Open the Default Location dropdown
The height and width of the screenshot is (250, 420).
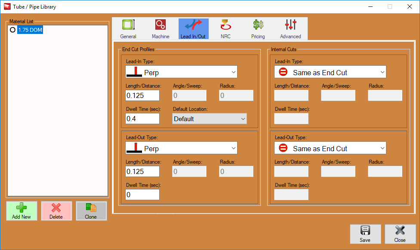click(x=210, y=119)
